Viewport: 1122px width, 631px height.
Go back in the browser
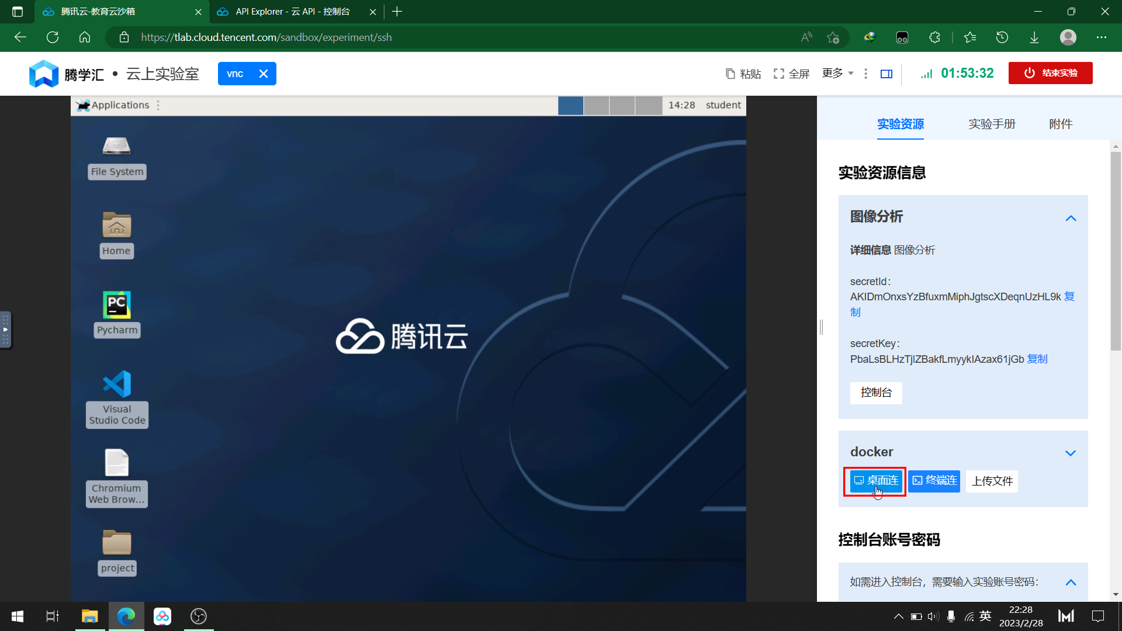coord(20,37)
